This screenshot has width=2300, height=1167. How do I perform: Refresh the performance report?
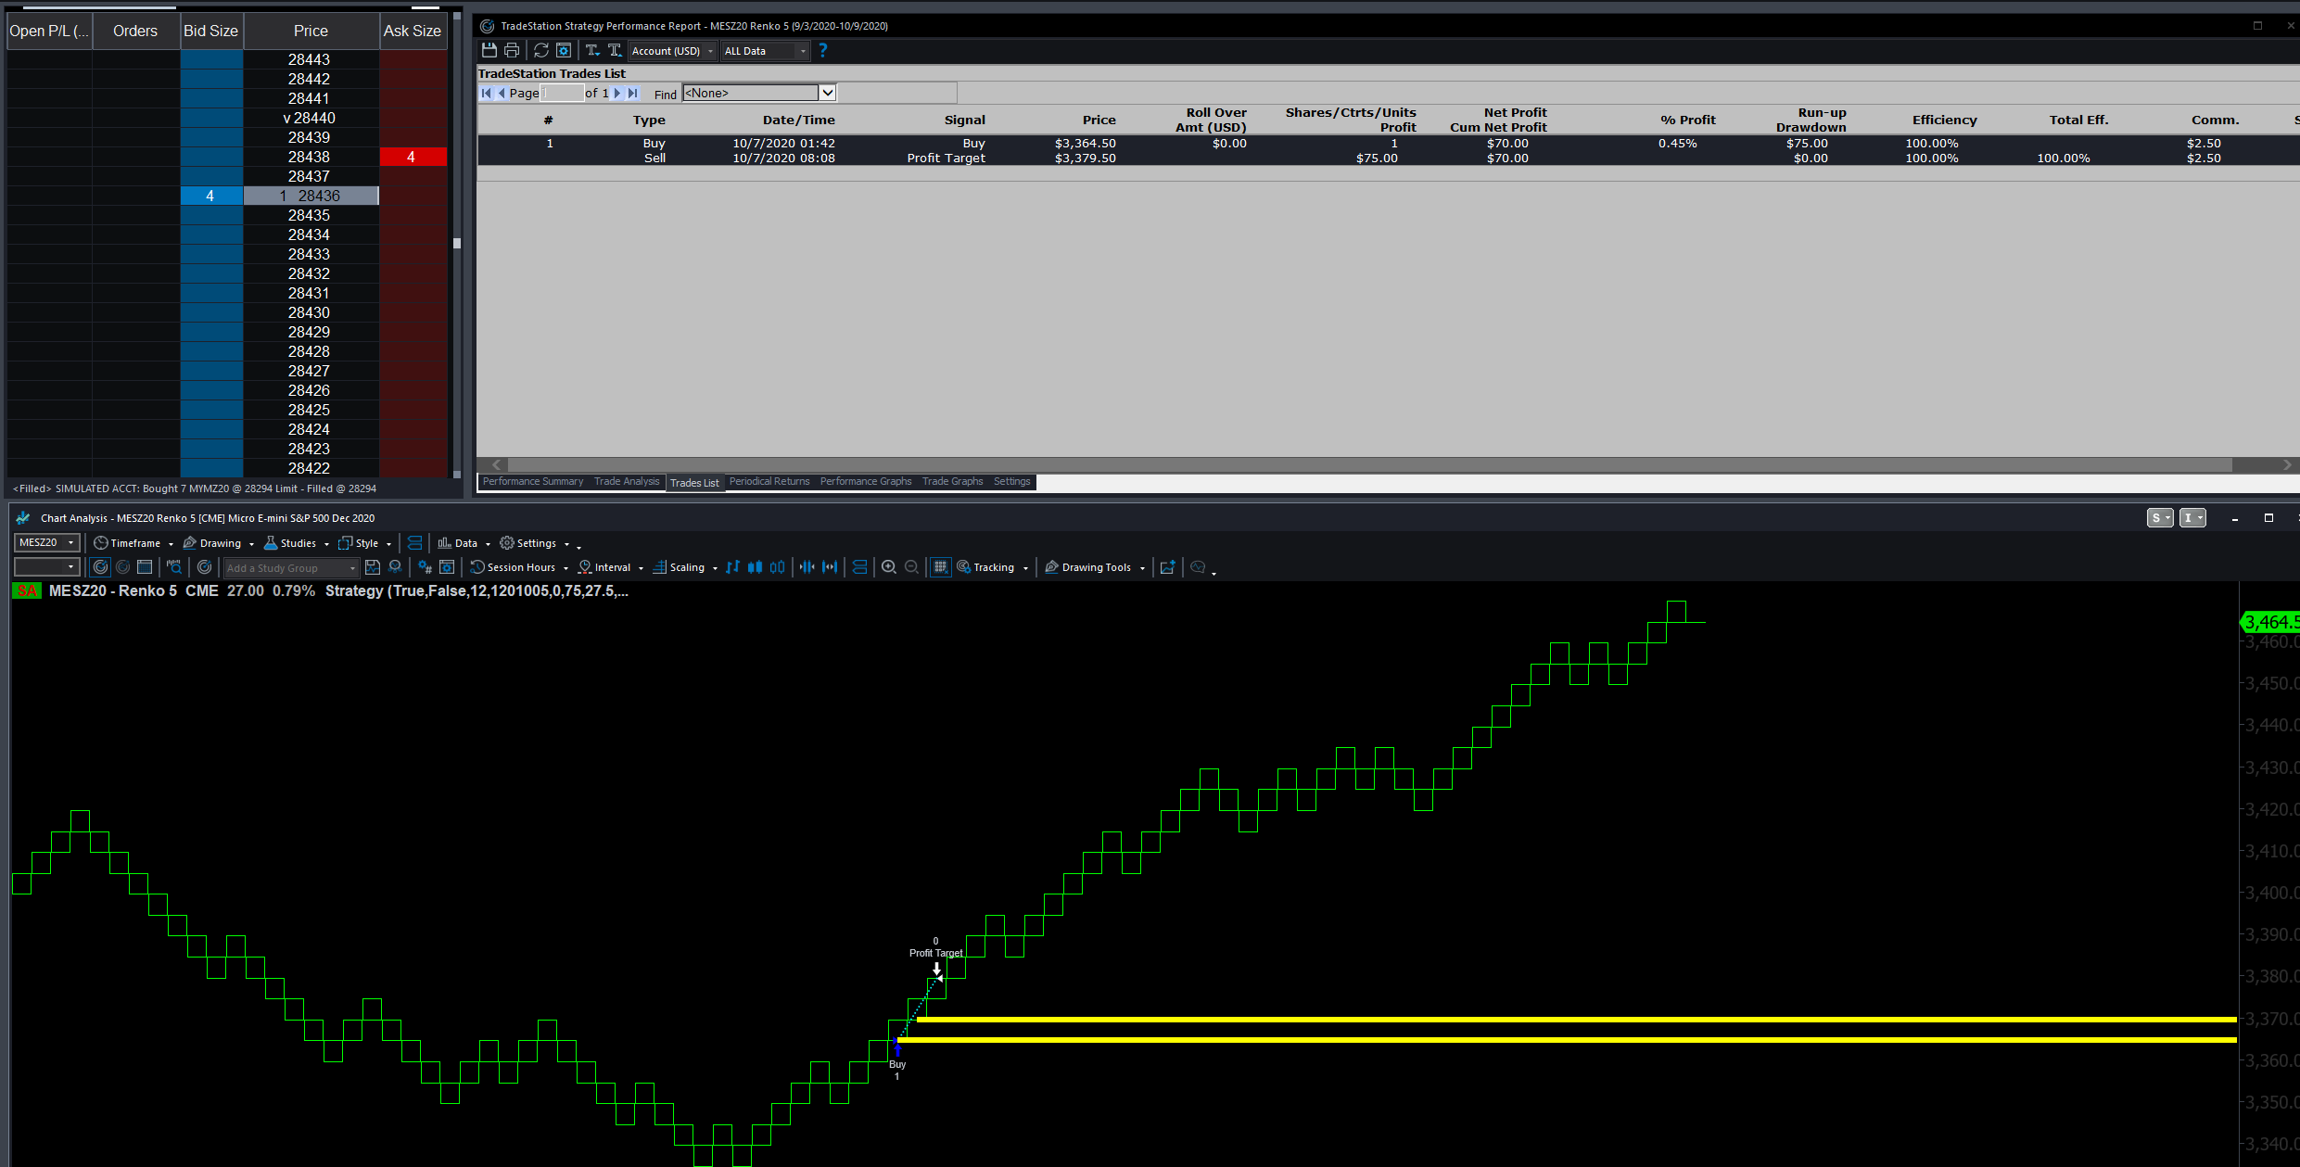tap(541, 50)
